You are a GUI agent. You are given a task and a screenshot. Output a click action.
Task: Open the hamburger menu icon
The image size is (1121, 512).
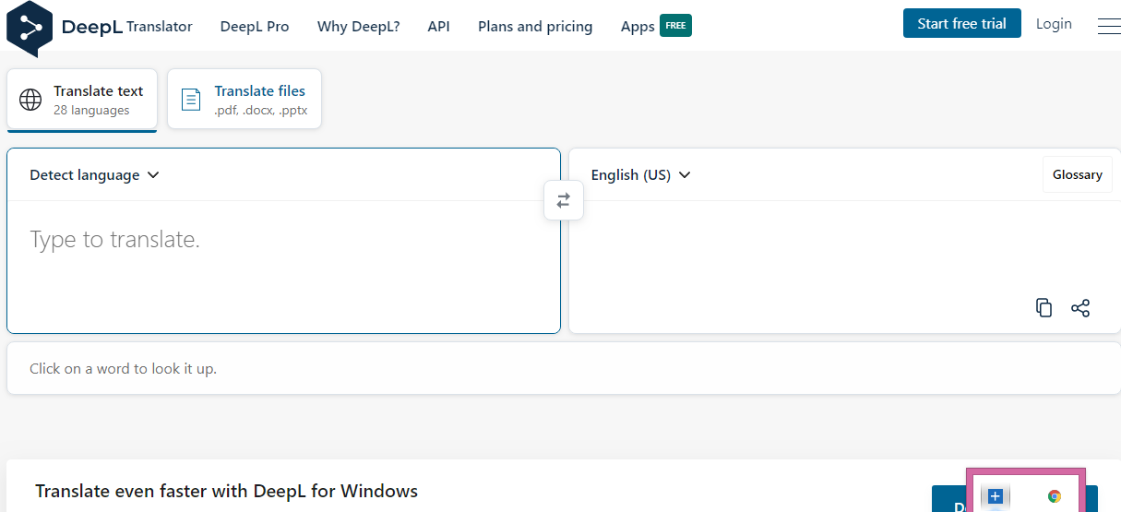(x=1108, y=27)
